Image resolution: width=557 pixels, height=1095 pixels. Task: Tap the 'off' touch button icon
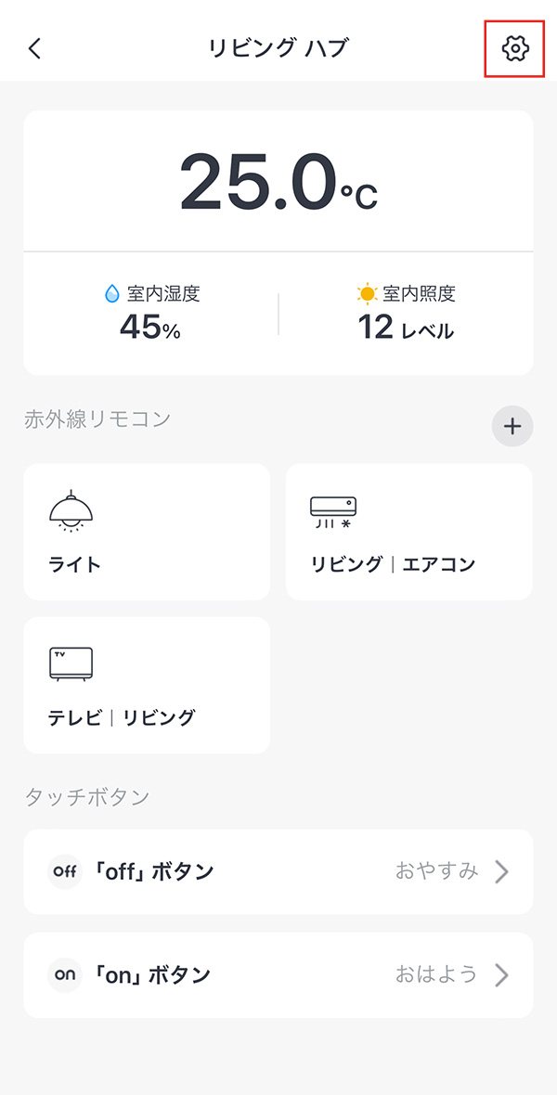65,871
